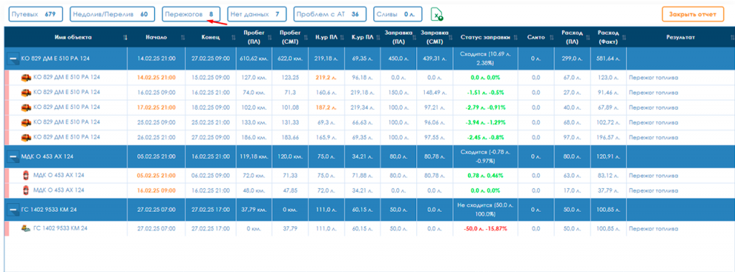Viewport: 735px width, 272px height.
Task: Open the Проблем с АТ 36 tab
Action: click(330, 14)
